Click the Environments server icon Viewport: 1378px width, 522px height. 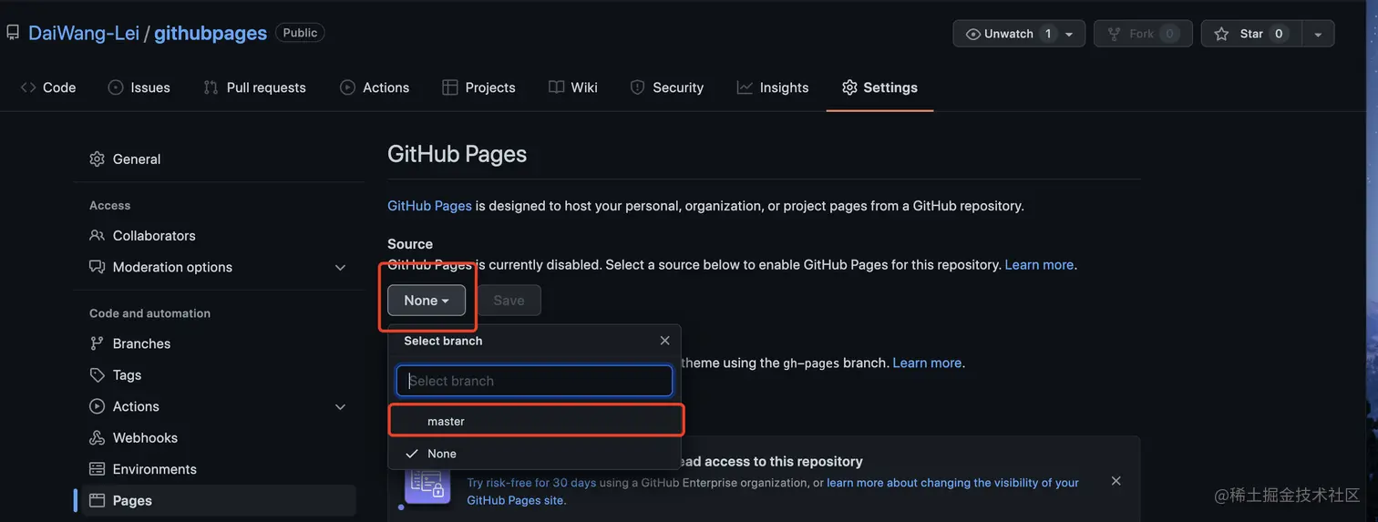(x=97, y=469)
